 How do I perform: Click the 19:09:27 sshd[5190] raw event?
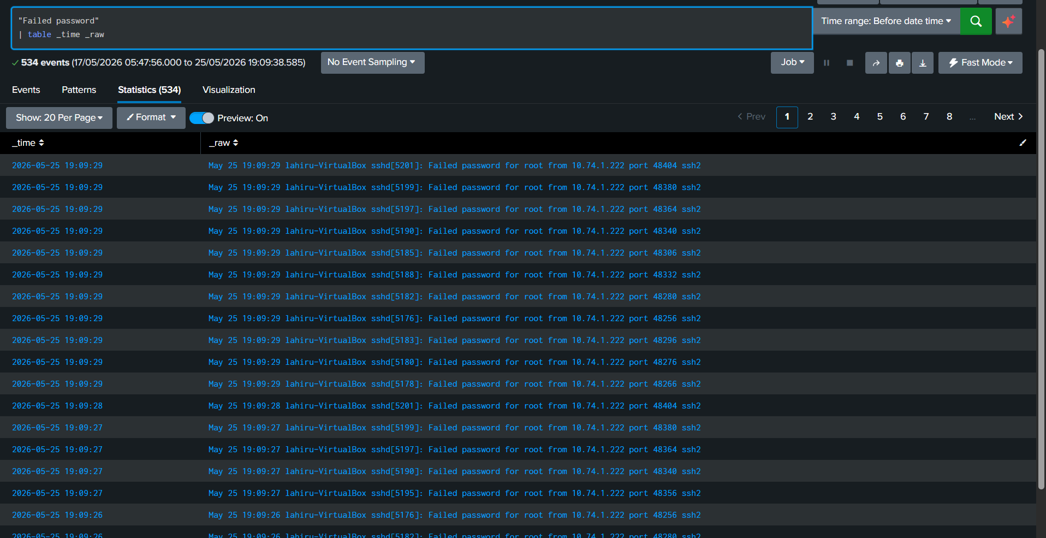pos(454,471)
